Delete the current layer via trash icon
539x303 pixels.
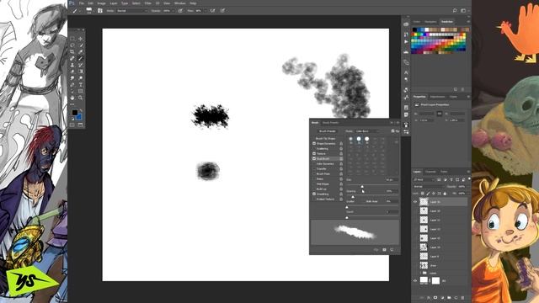pos(462,297)
